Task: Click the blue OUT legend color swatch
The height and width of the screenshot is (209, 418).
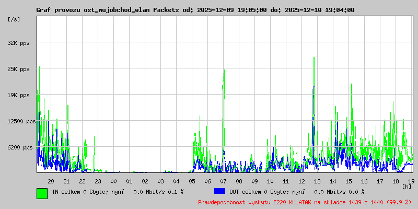Action: 219,191
